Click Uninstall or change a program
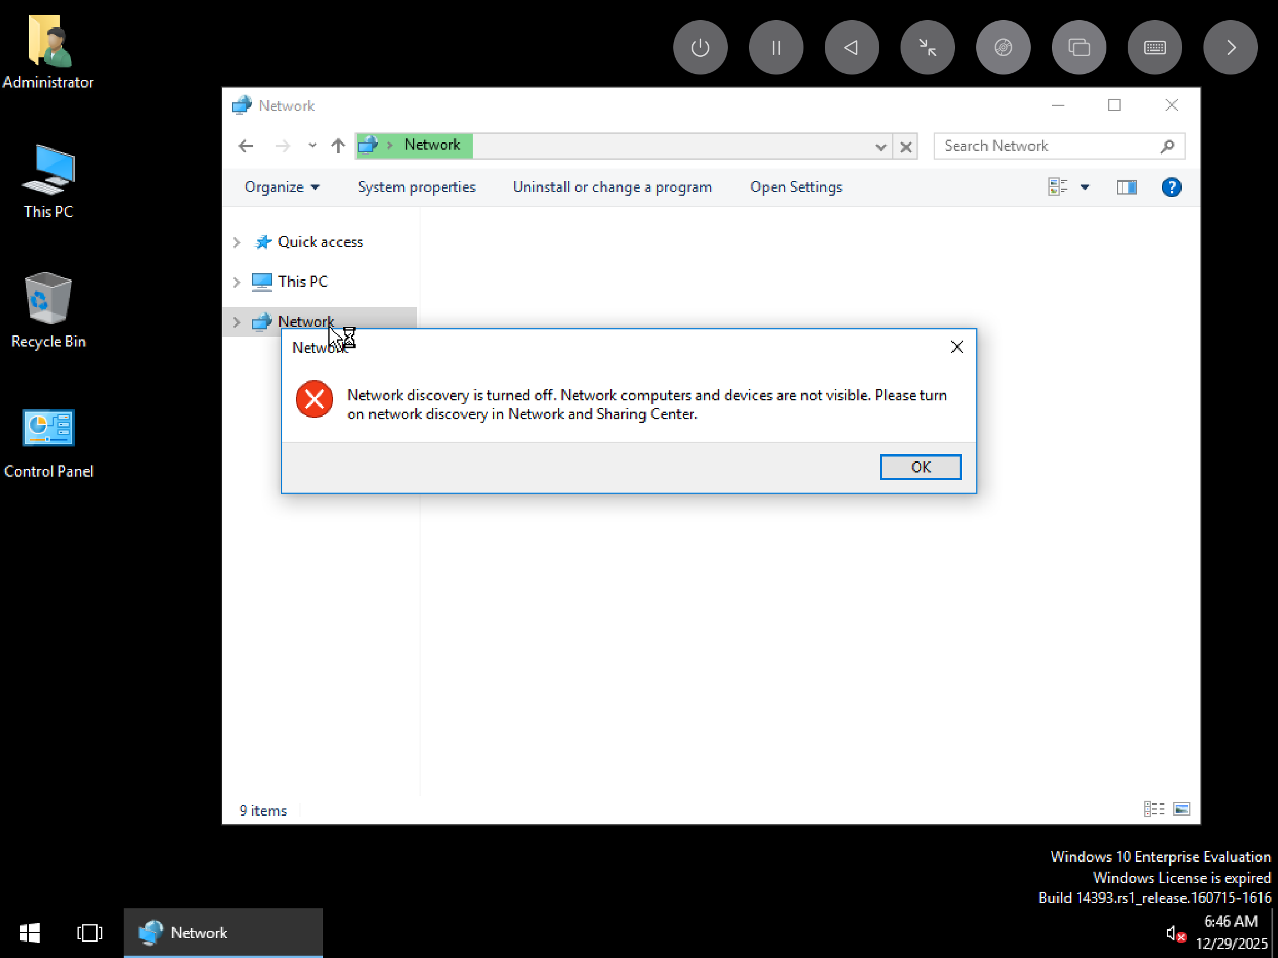 click(612, 187)
